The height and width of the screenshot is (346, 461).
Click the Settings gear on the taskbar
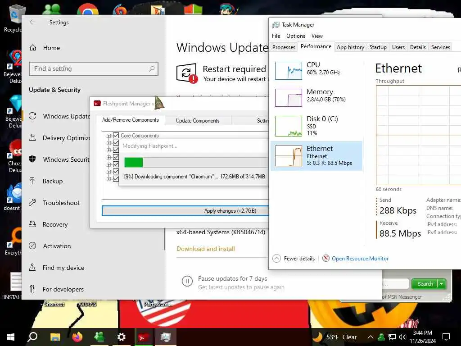point(122,337)
